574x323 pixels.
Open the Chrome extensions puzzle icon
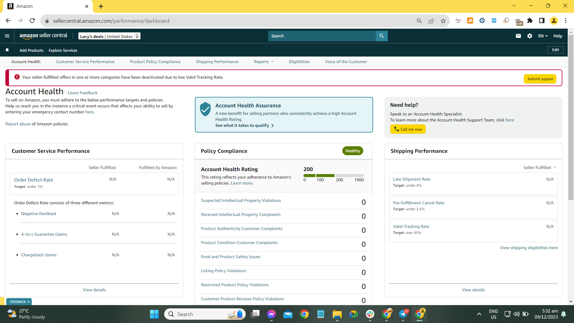(x=530, y=20)
